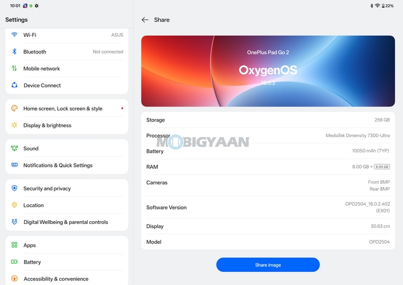Tap the status bar Bluetooth indicator
Viewport: 403px width, 285px height.
point(372,6)
